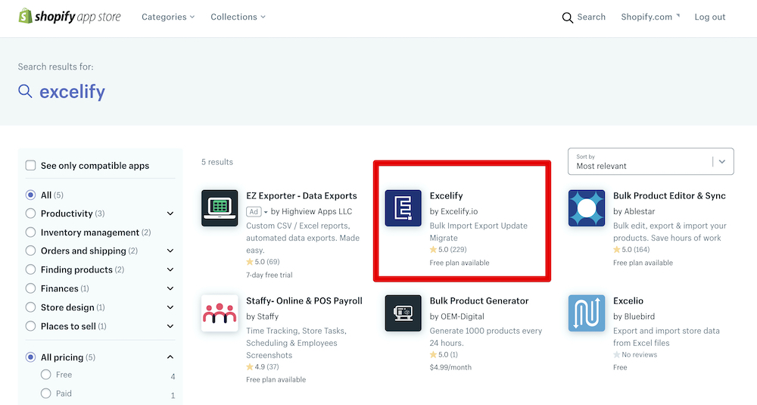Screen dimensions: 757x405
Task: Open the Shopify.com link
Action: 650,17
